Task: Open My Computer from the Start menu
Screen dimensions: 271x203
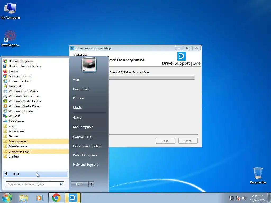Action: click(83, 127)
